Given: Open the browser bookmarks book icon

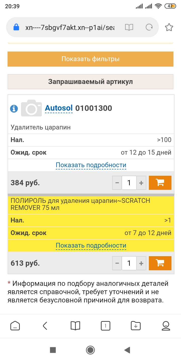Looking at the screenshot, I should pos(75,326).
